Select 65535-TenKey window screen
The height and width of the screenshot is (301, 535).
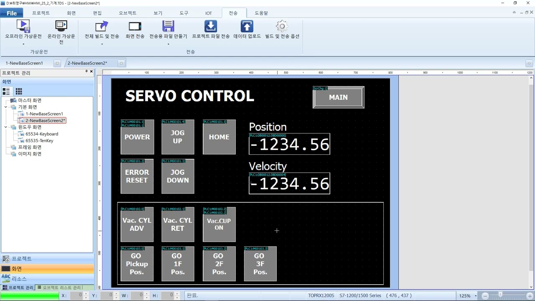pyautogui.click(x=39, y=140)
